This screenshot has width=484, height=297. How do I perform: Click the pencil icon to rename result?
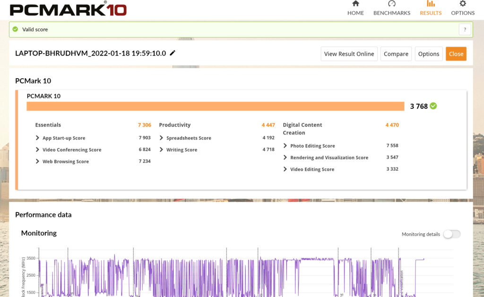173,53
